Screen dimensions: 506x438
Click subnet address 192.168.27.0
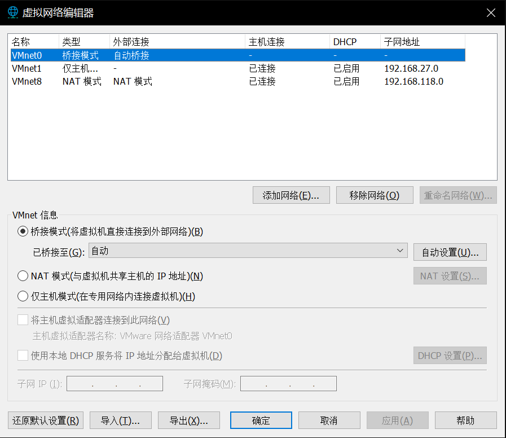[411, 68]
